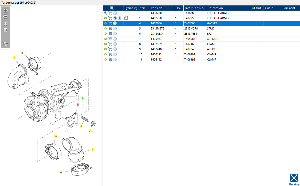The image size is (300, 186).
Task: Add the 2318A634 nut to cart
Action: (110, 34)
